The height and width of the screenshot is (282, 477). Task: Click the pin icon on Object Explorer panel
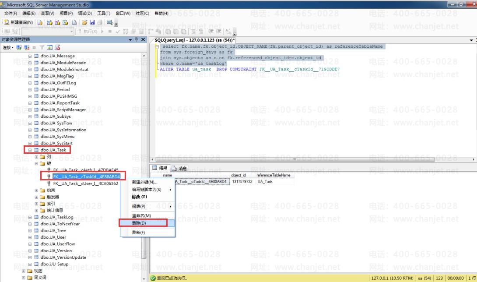point(137,39)
